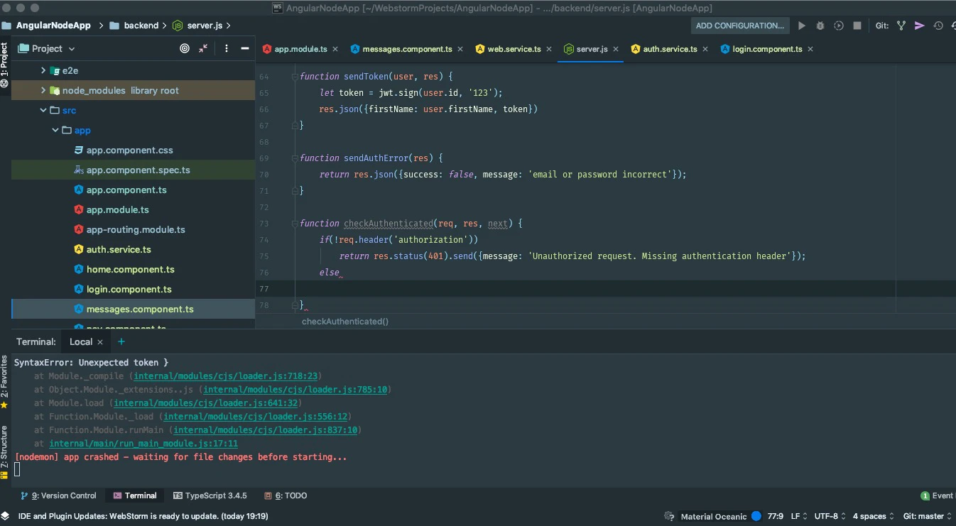
Task: Expand the e2e folder in project tree
Action: click(43, 70)
